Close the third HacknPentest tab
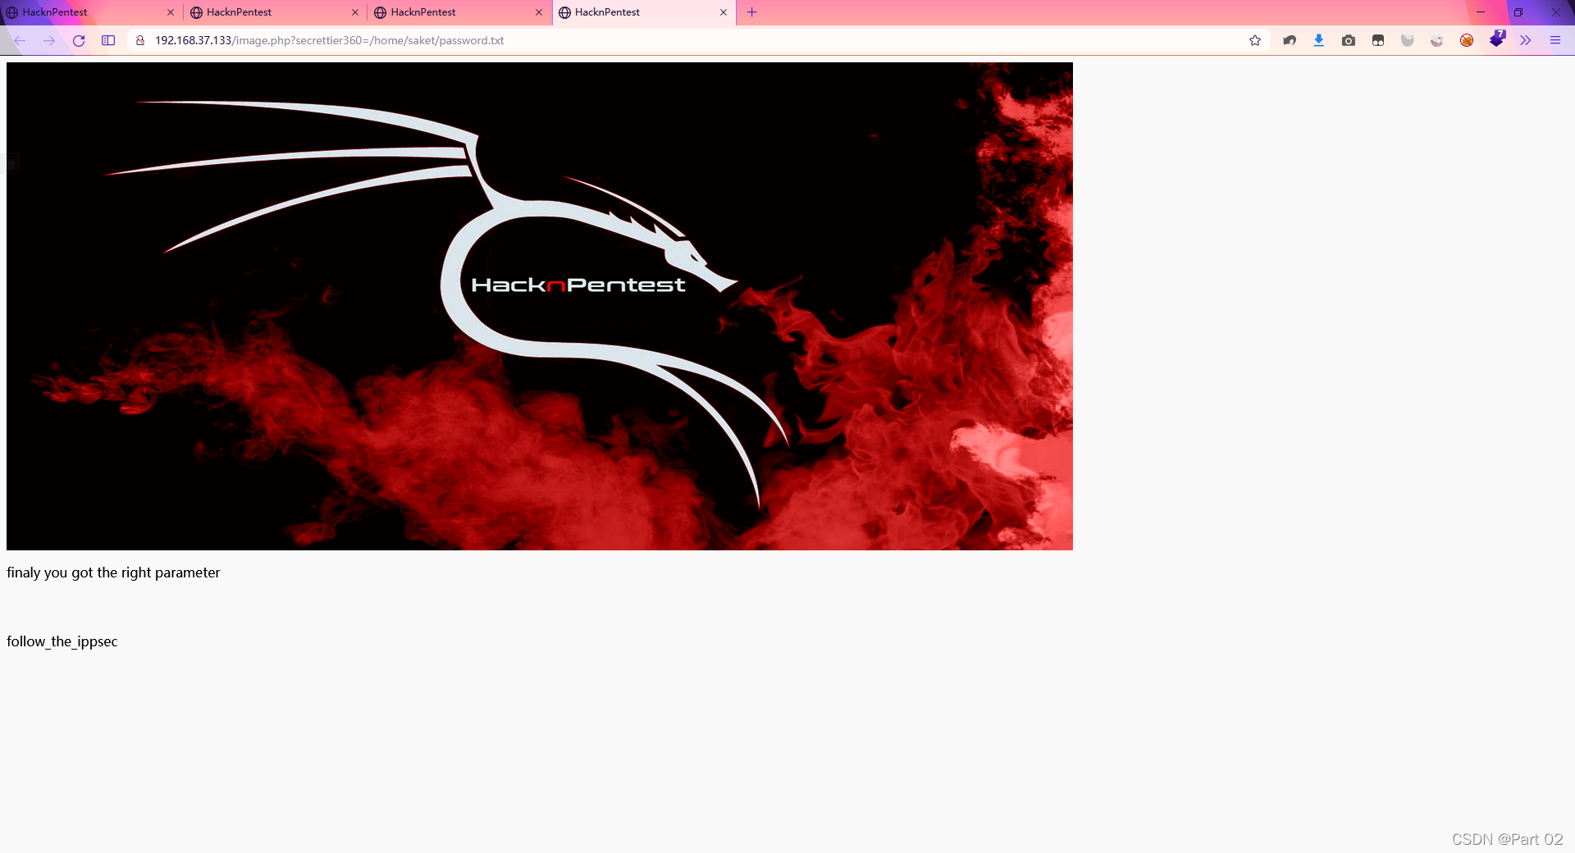 [539, 12]
